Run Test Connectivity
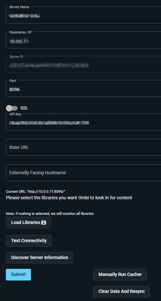161x301 pixels. point(29,241)
